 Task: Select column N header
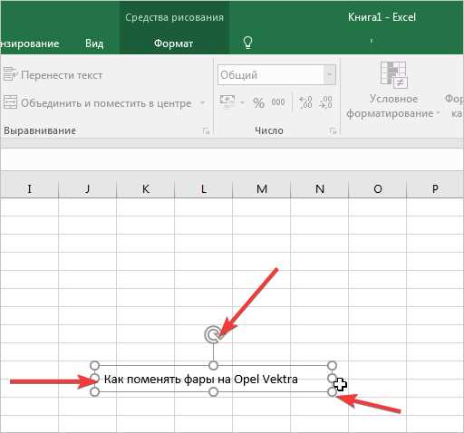pos(320,188)
